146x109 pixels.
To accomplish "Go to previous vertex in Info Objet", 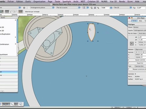I will (x=136, y=52).
